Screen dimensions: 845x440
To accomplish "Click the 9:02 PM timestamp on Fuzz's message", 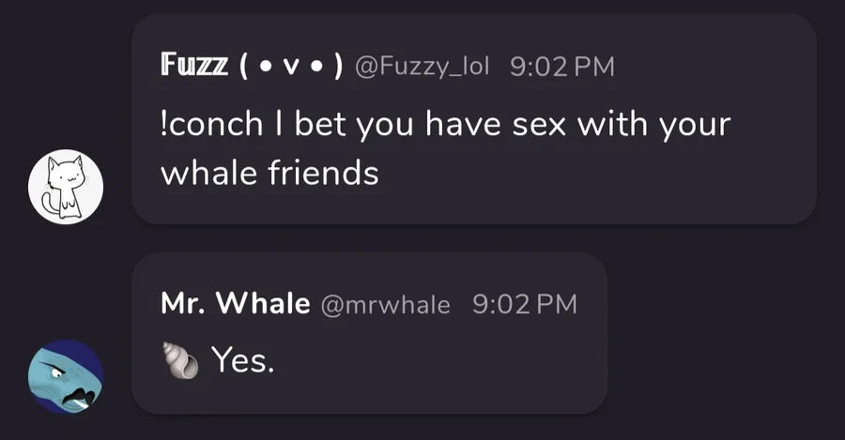I will 562,67.
